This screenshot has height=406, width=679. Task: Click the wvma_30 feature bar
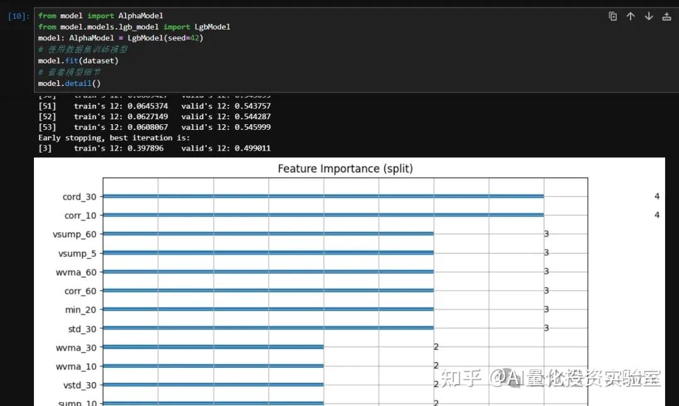point(213,347)
